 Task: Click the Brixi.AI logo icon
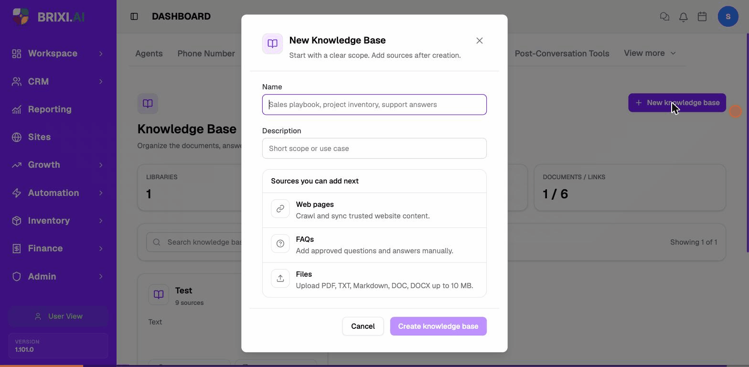pos(21,17)
